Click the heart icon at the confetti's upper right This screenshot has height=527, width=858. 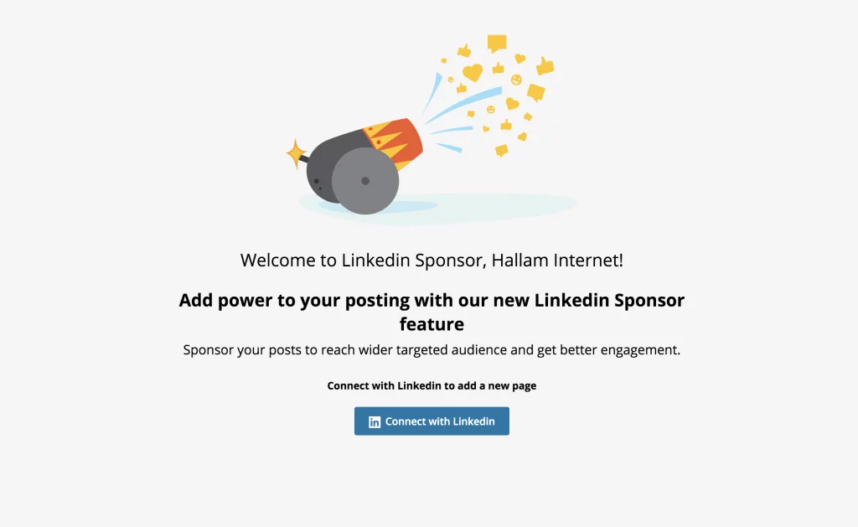coord(519,59)
